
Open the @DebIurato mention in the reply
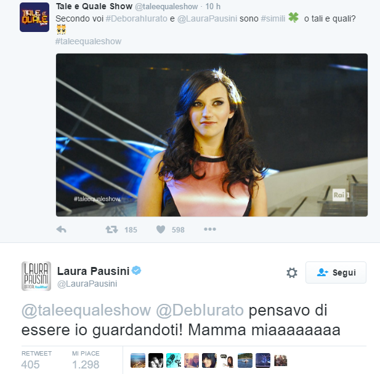[x=200, y=311]
